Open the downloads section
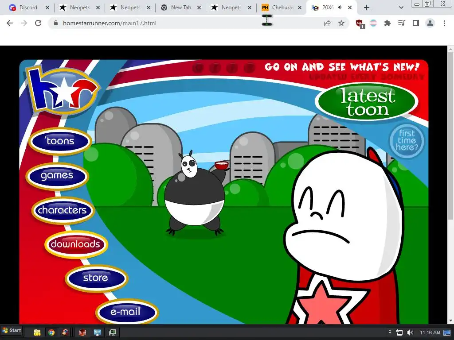The height and width of the screenshot is (340, 454). point(76,244)
